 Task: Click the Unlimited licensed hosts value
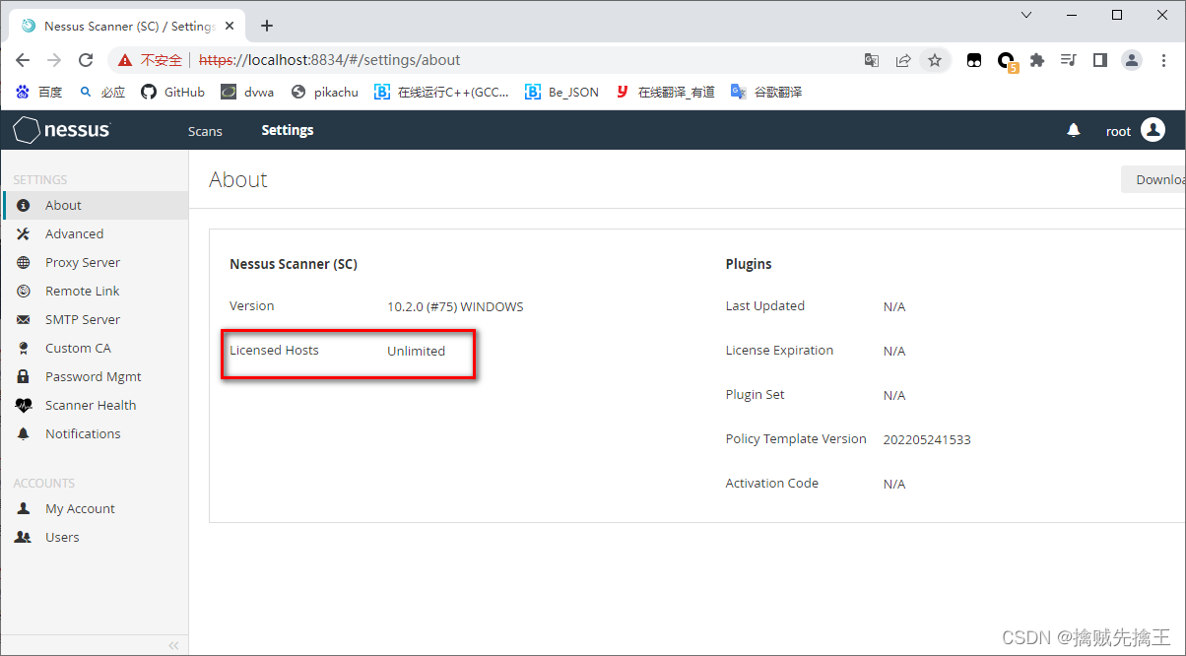(x=416, y=351)
